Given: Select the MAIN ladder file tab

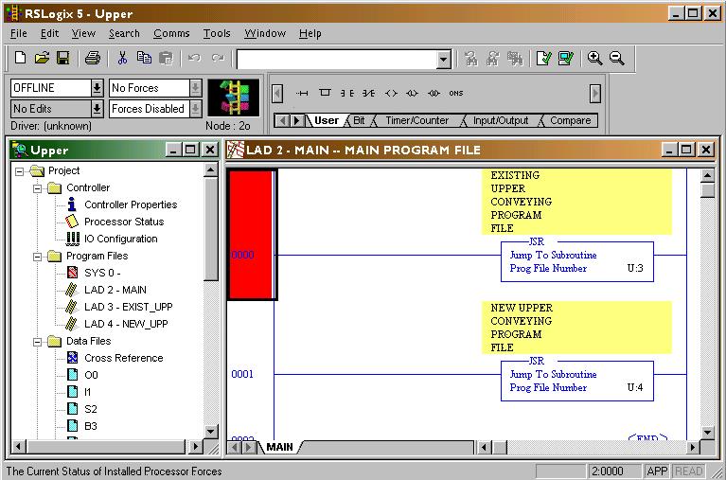Looking at the screenshot, I should click(x=279, y=447).
